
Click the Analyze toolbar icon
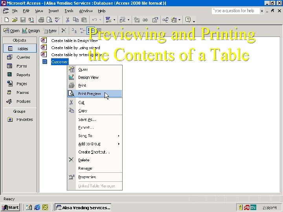coord(123,20)
